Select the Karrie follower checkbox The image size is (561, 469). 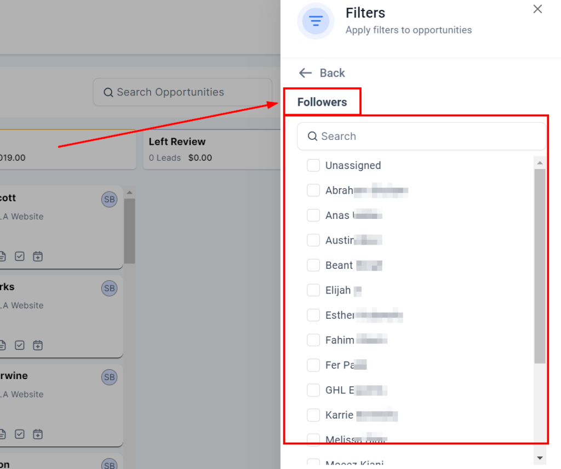pos(313,415)
